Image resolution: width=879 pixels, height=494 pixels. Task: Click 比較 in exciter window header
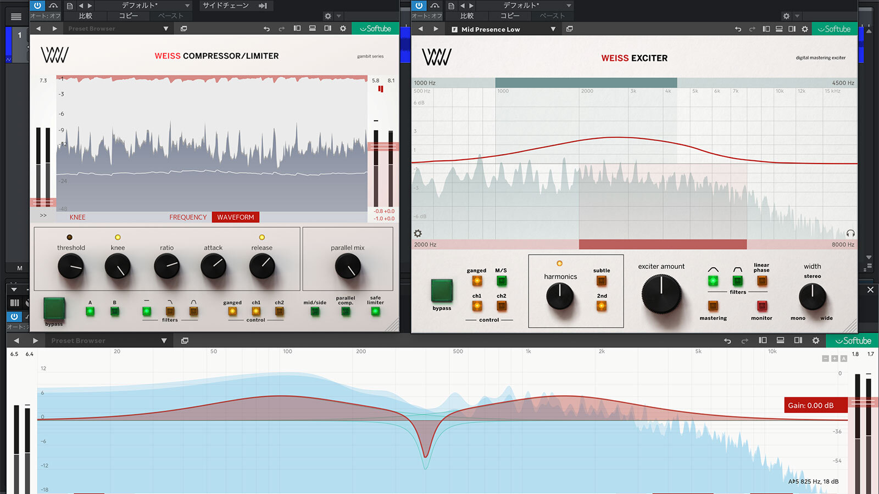coord(467,16)
